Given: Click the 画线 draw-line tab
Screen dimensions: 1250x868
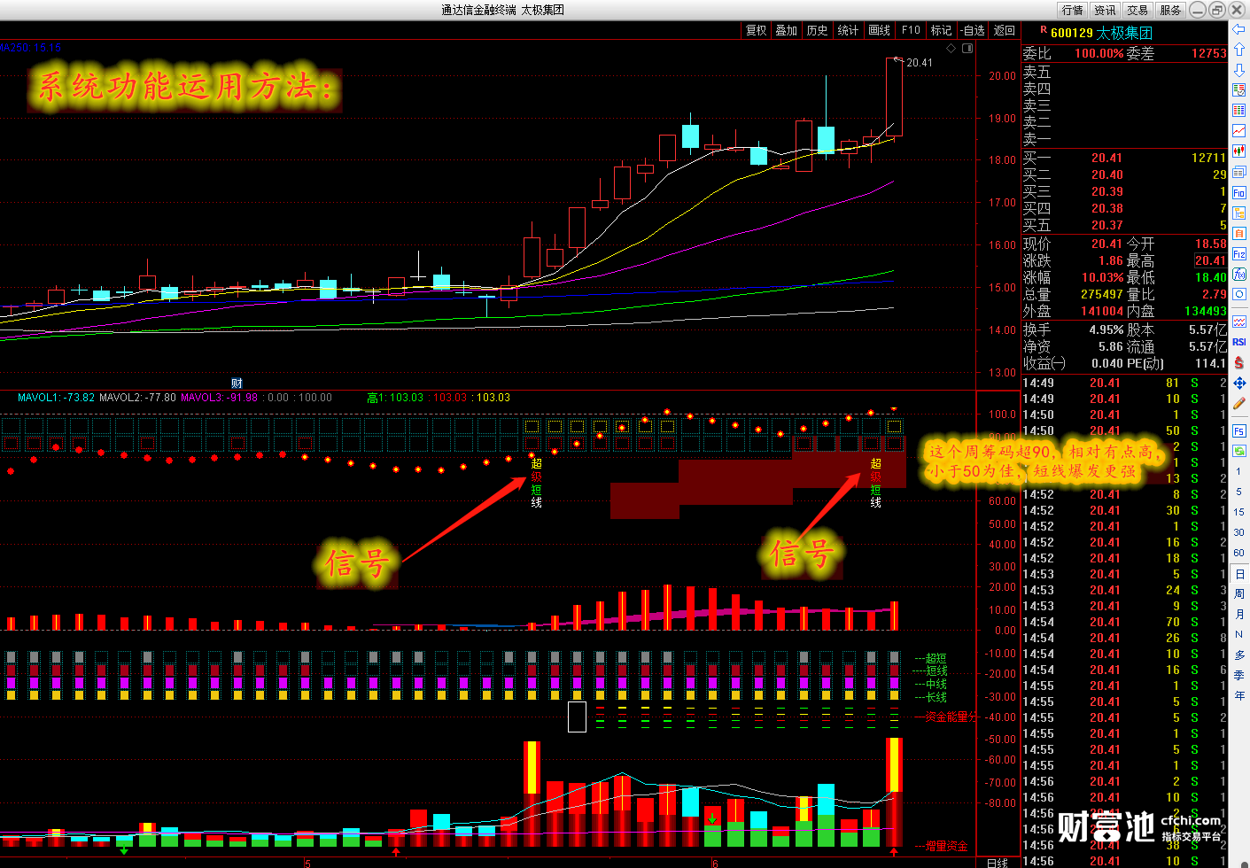Looking at the screenshot, I should click(x=880, y=30).
